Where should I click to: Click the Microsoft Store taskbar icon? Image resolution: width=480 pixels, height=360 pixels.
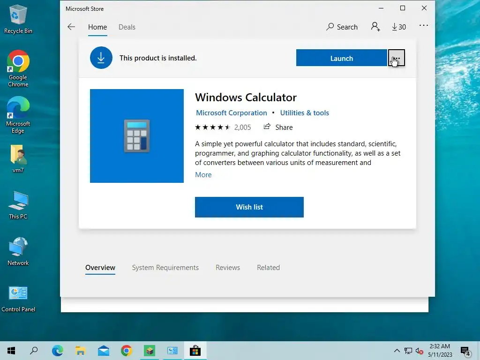tap(195, 351)
